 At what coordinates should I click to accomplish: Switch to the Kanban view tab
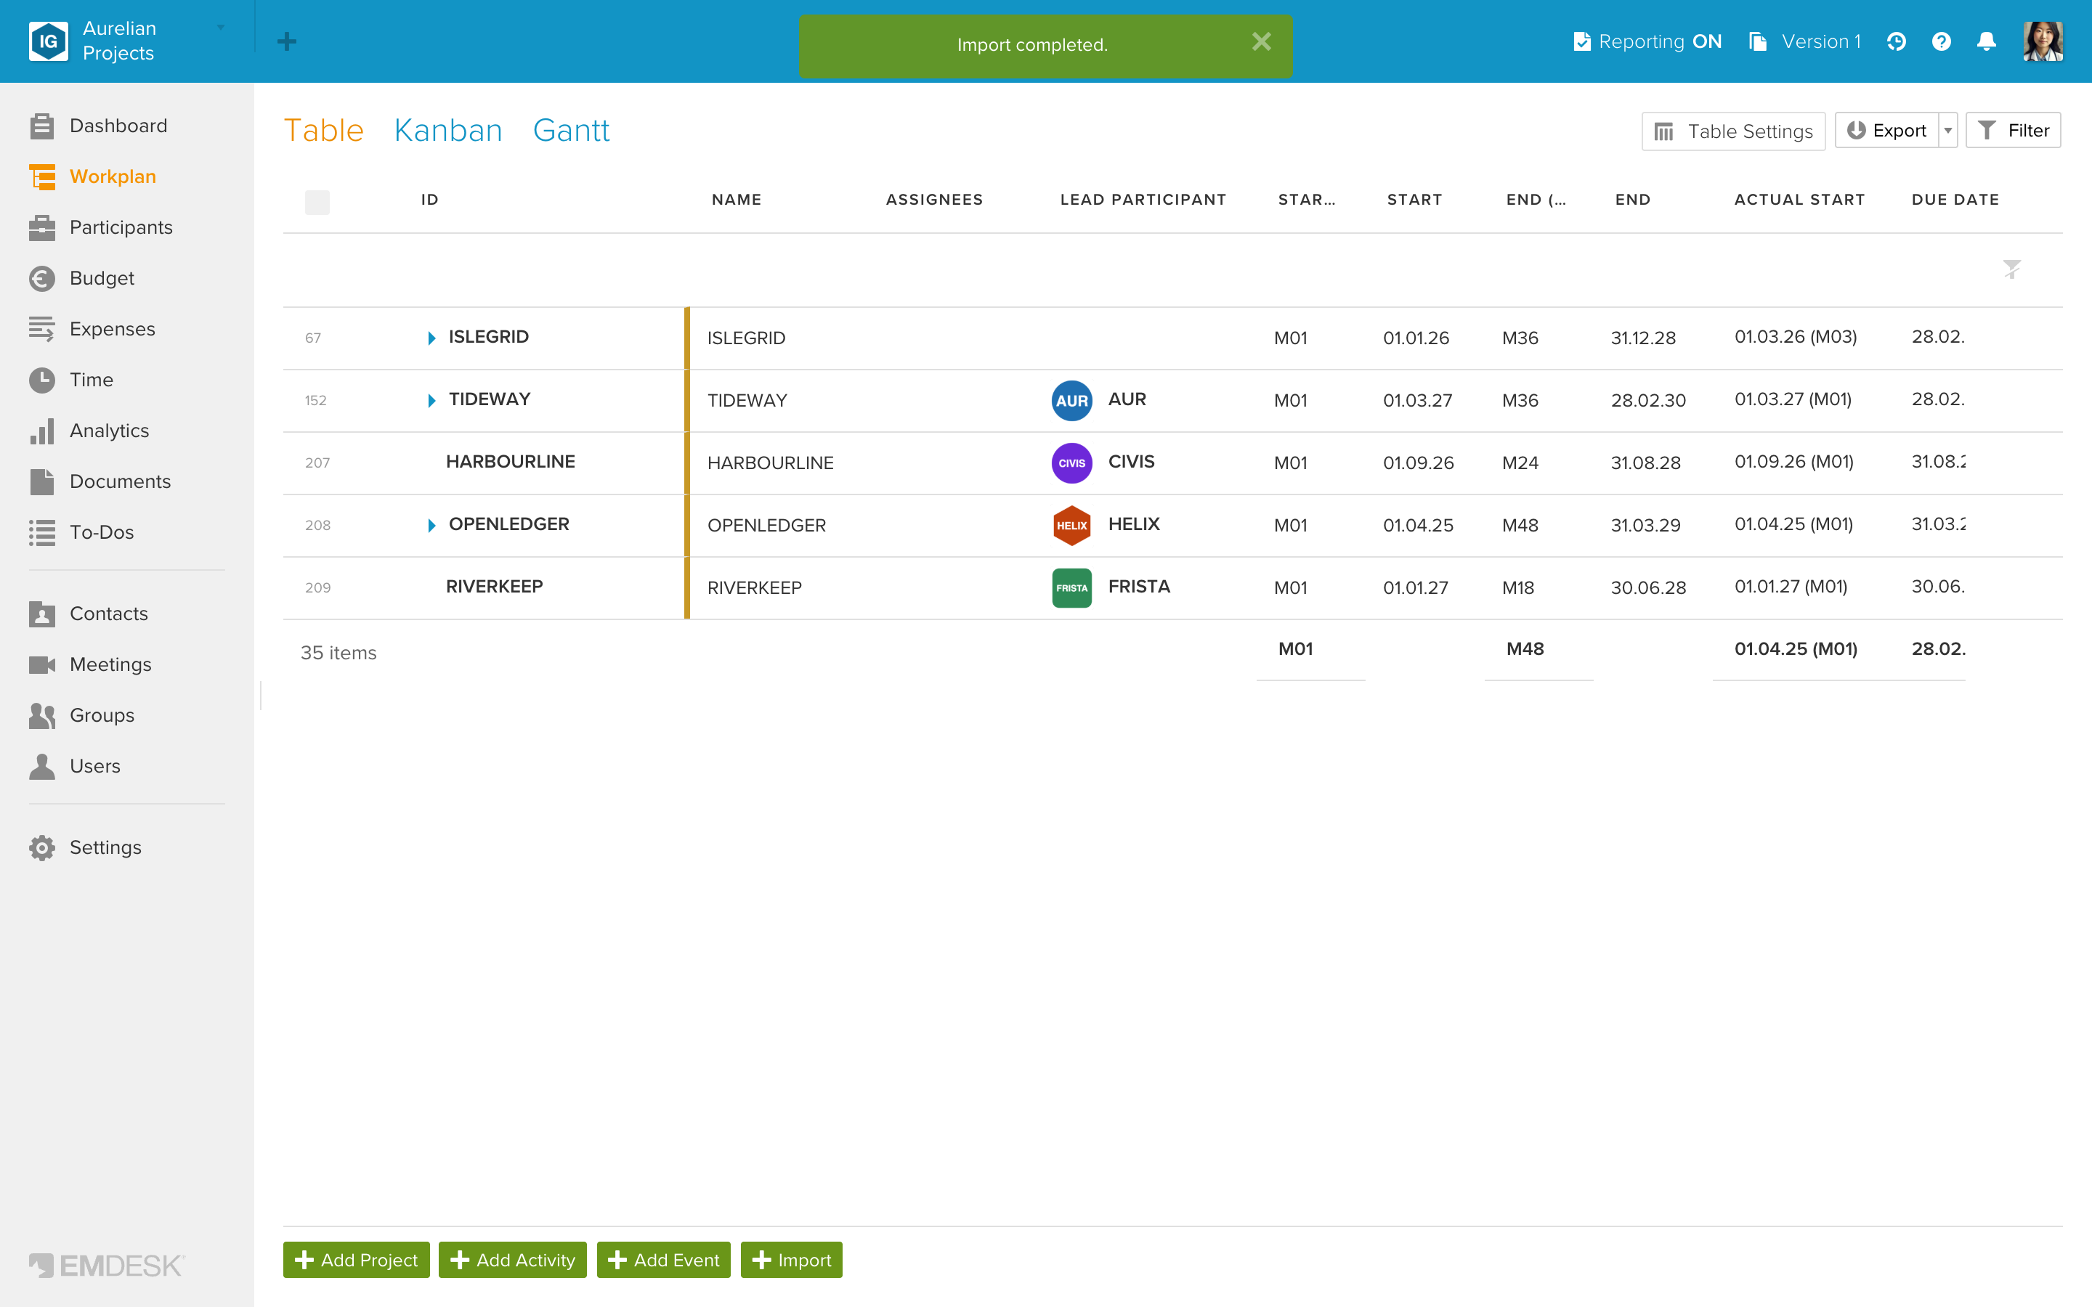447,131
